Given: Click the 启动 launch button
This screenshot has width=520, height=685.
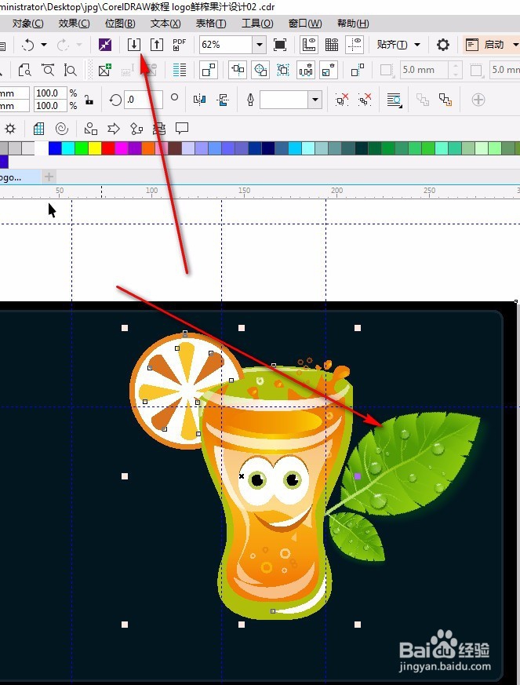Looking at the screenshot, I should [491, 45].
